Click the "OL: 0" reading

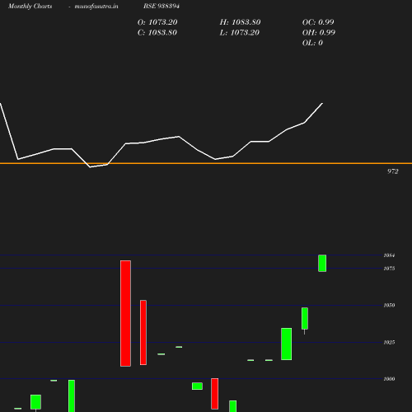point(312,43)
